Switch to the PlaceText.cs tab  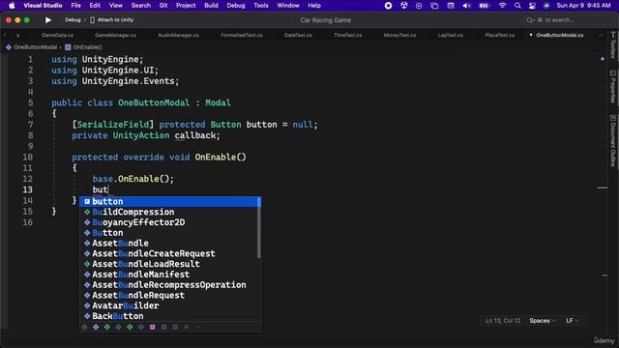500,35
